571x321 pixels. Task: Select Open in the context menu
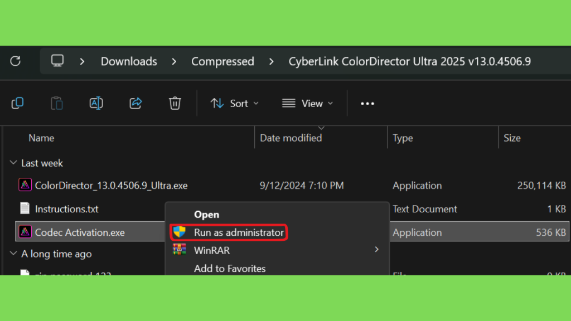pyautogui.click(x=206, y=215)
